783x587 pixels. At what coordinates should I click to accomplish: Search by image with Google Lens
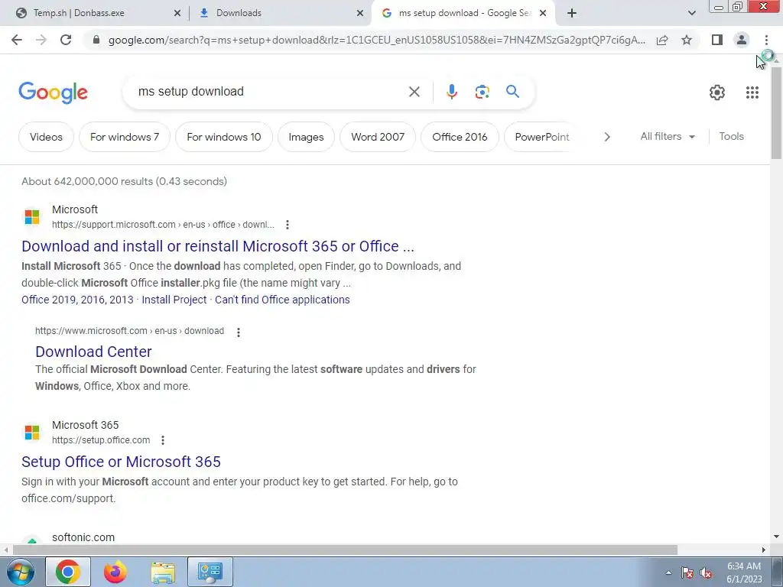click(x=482, y=92)
